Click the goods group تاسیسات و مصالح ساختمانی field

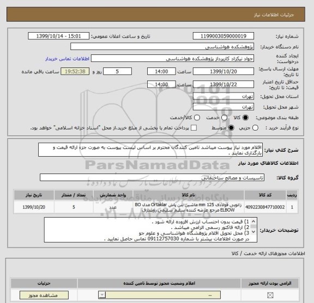[x=152, y=177]
